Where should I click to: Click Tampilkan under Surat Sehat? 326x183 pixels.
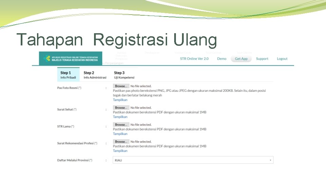[x=120, y=117]
